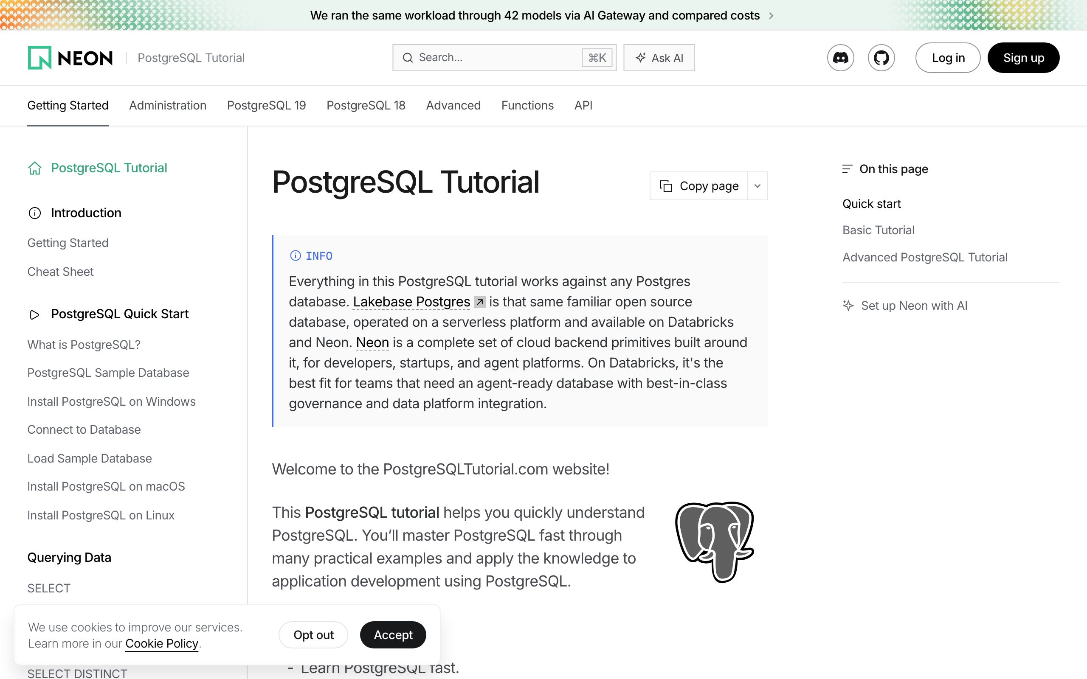Open the Discord icon link

click(x=840, y=57)
